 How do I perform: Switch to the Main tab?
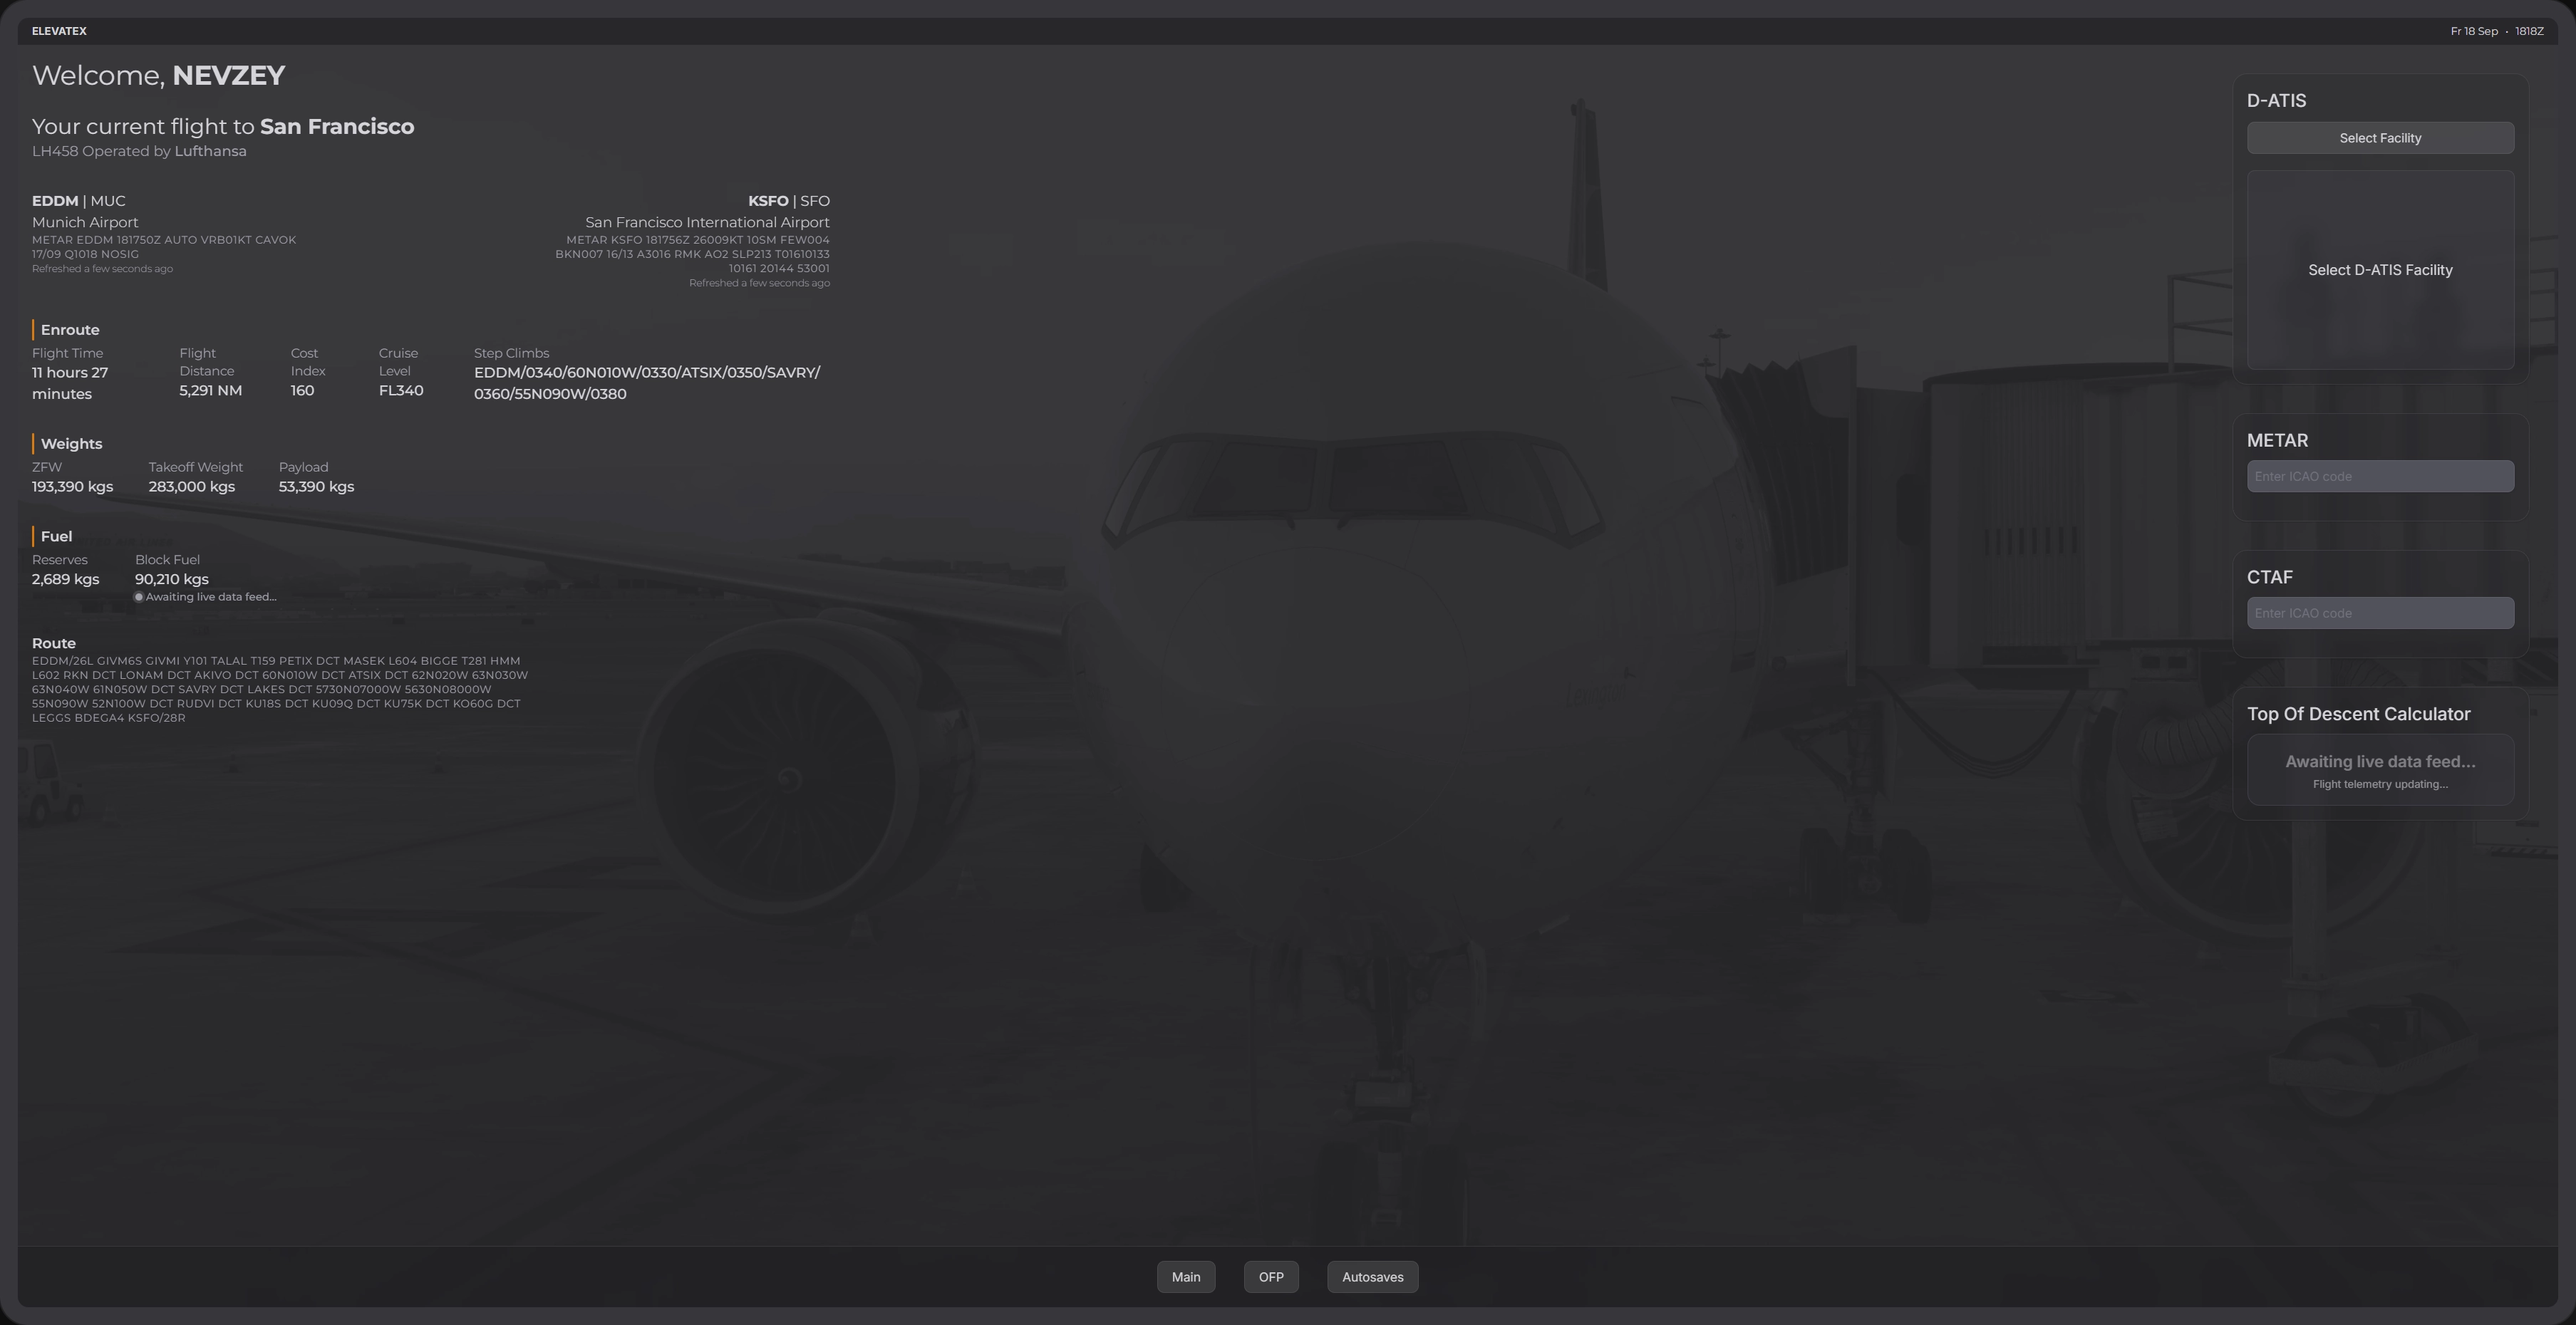coord(1186,1277)
